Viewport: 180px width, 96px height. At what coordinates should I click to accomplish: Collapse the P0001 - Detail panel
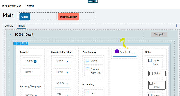pos(10,35)
